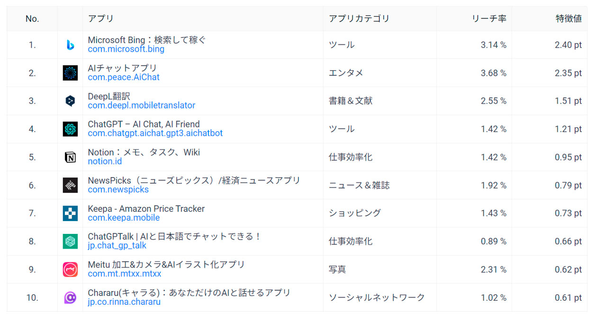Viewport: 596px width, 321px height.
Task: Click the No. column header
Action: pos(32,19)
